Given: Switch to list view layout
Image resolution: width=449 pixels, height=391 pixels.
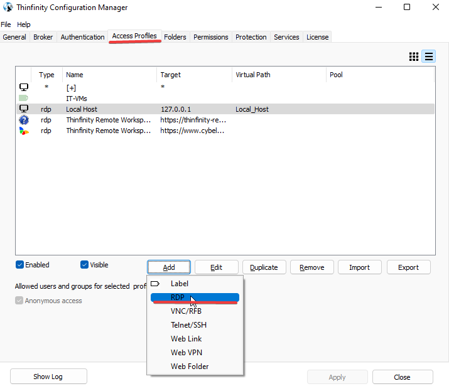Looking at the screenshot, I should click(x=429, y=56).
